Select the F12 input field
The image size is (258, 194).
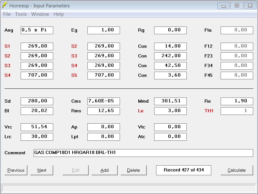tap(237, 46)
